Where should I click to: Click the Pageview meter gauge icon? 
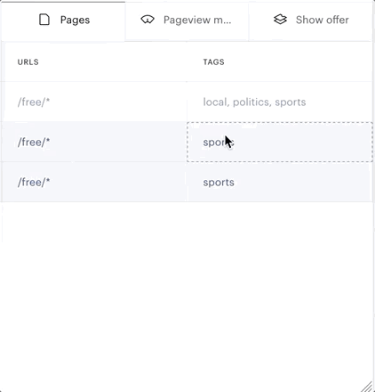point(148,20)
